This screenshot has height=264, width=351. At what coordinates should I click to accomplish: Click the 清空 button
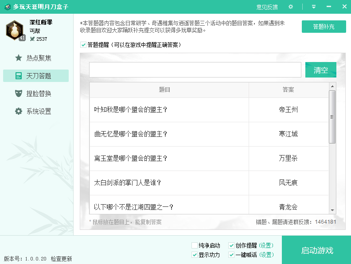pyautogui.click(x=320, y=70)
